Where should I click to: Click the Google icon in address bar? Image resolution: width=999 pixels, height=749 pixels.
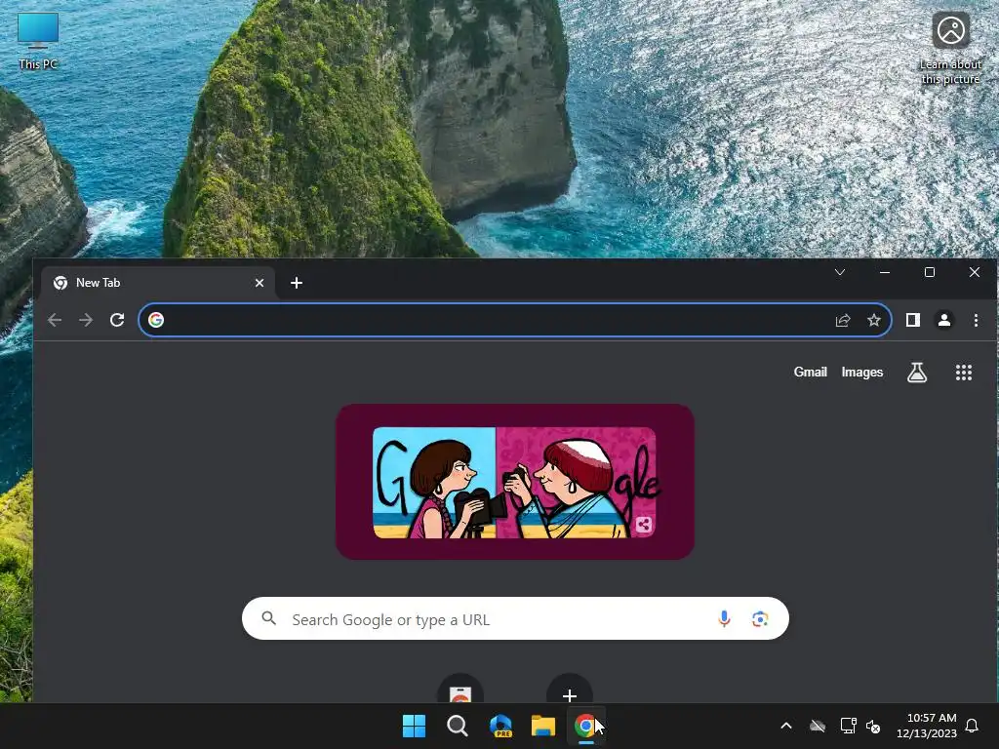click(156, 320)
